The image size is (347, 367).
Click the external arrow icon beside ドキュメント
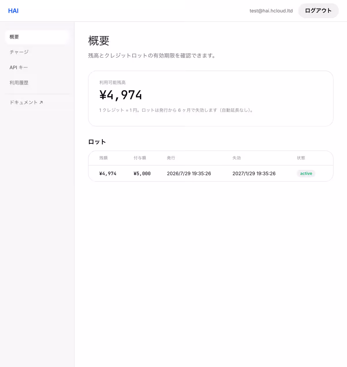click(x=41, y=102)
